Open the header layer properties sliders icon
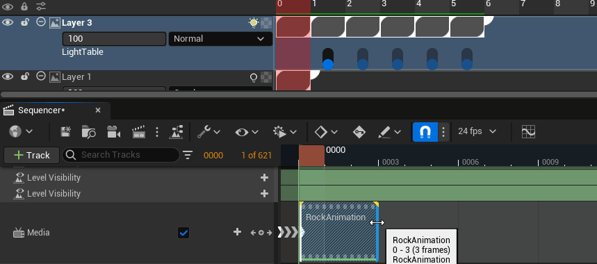This screenshot has width=597, height=264. click(x=41, y=6)
